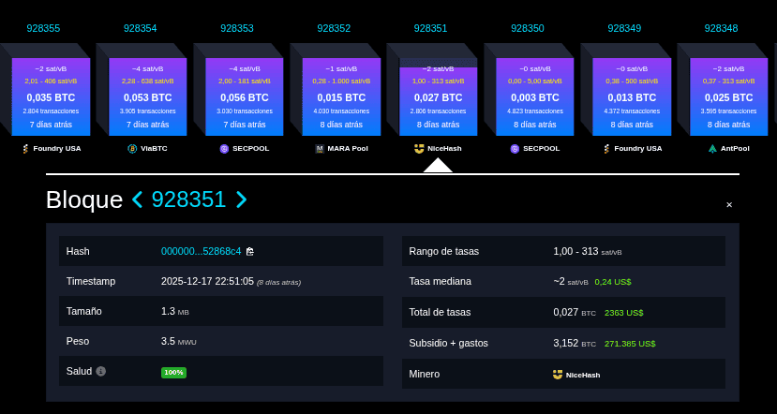The width and height of the screenshot is (777, 414).
Task: Click the NiceHash icon in Minero row
Action: [x=558, y=375]
